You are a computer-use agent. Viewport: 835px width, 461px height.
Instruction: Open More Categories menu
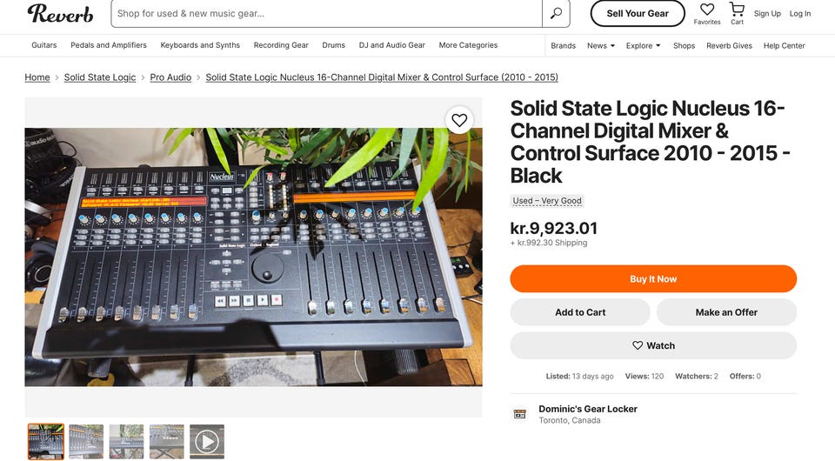tap(468, 45)
